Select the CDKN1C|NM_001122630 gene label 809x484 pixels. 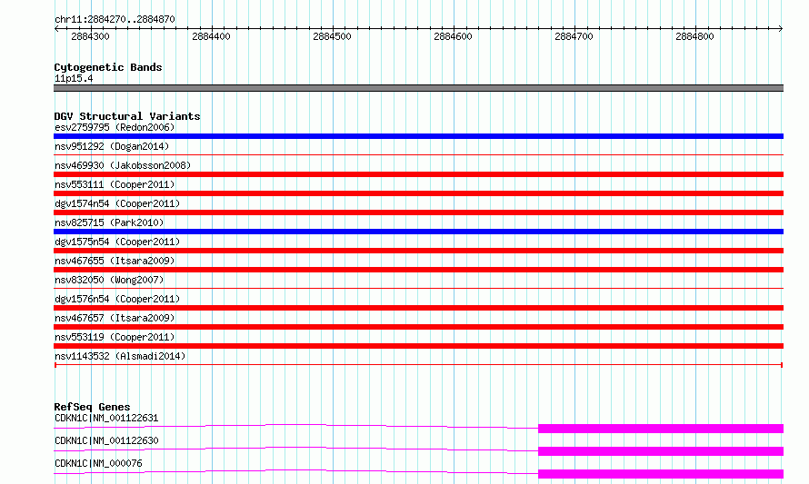pyautogui.click(x=106, y=440)
